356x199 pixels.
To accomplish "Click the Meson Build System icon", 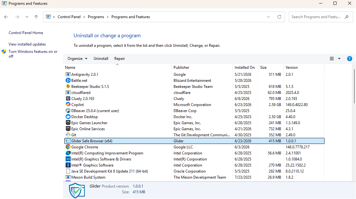I will tap(68, 177).
